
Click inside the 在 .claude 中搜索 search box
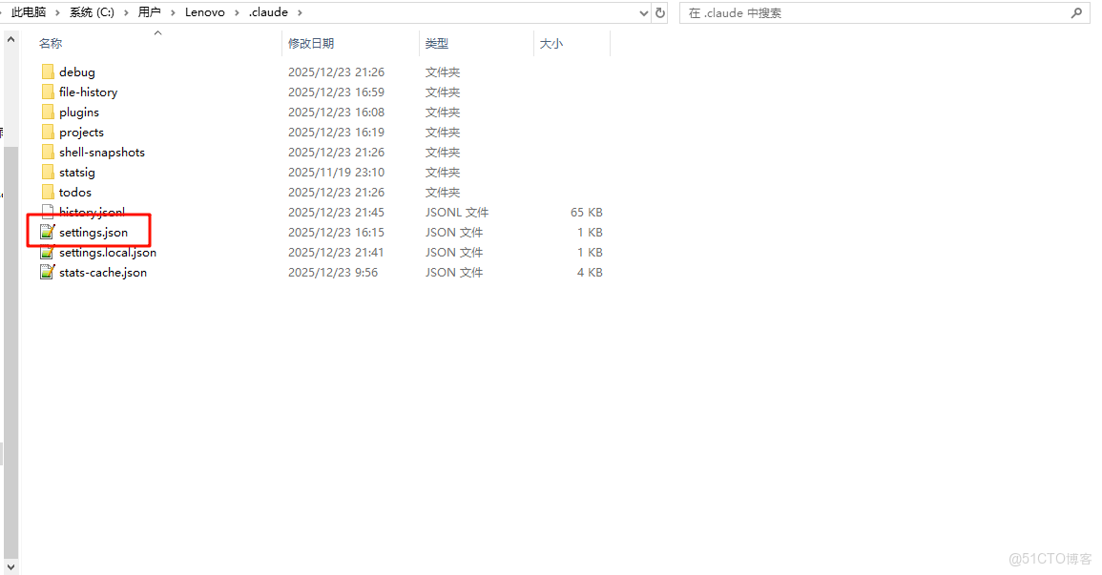(x=859, y=12)
